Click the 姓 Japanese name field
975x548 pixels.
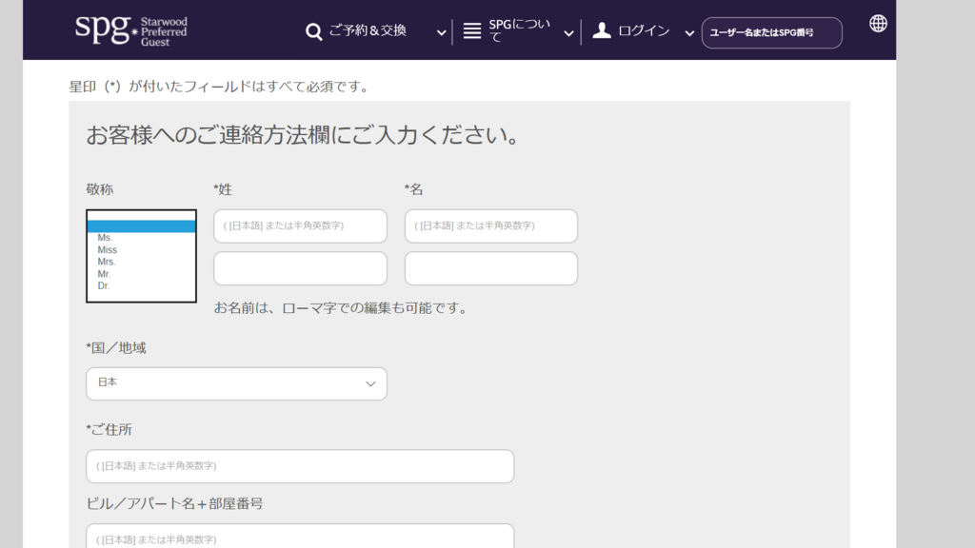300,226
